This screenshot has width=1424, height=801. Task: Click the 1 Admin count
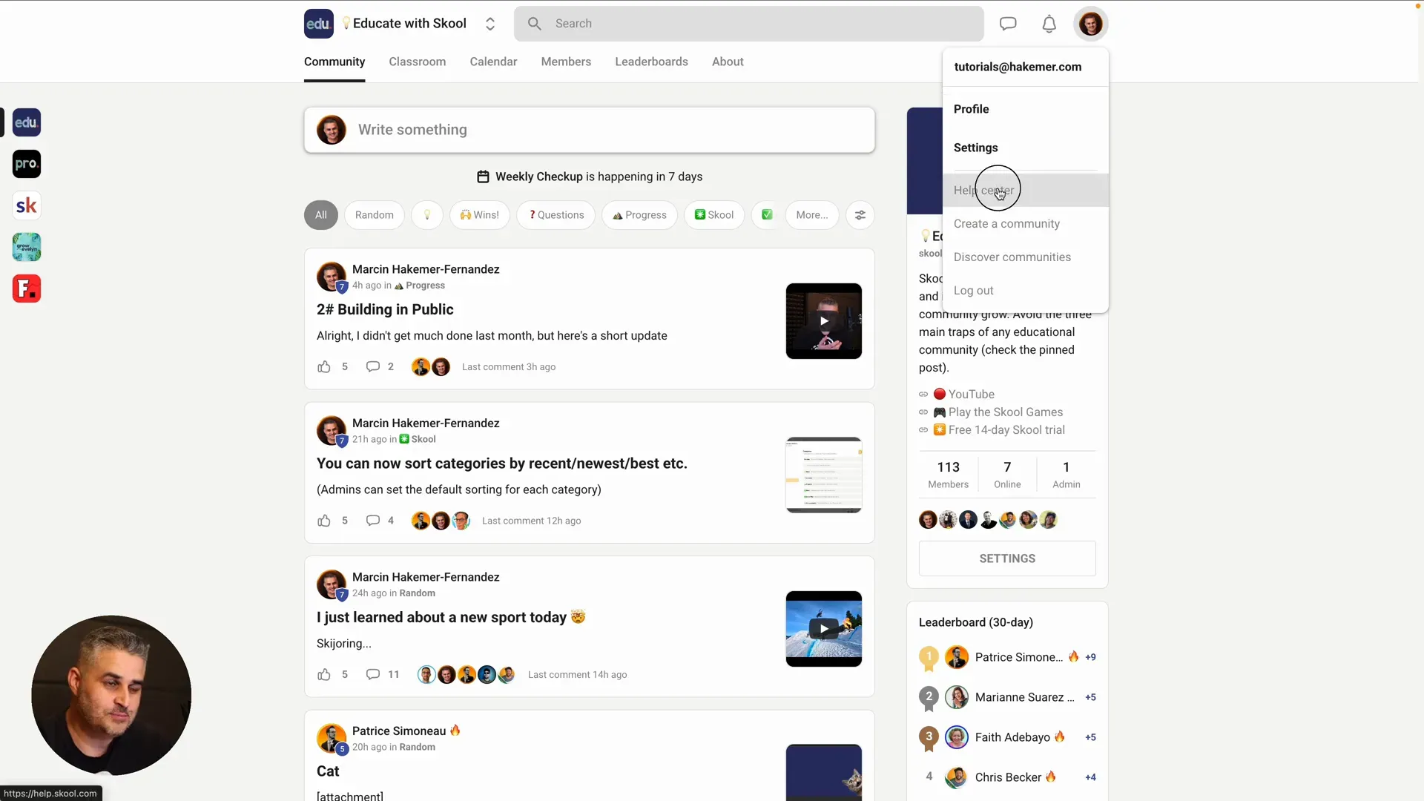pyautogui.click(x=1067, y=475)
